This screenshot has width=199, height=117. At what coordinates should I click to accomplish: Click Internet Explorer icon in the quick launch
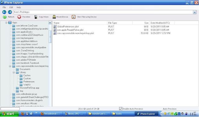[31, 114]
